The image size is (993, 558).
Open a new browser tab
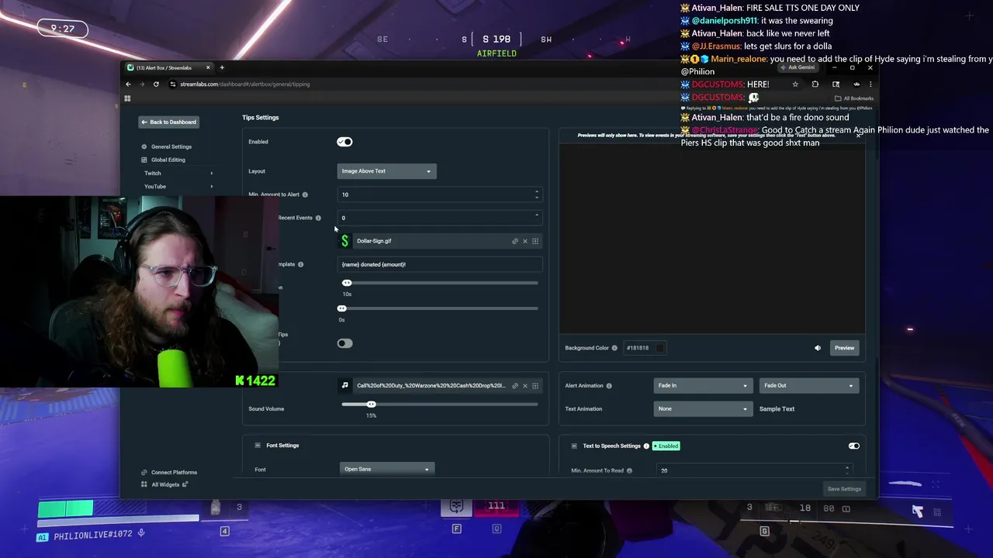click(x=222, y=67)
